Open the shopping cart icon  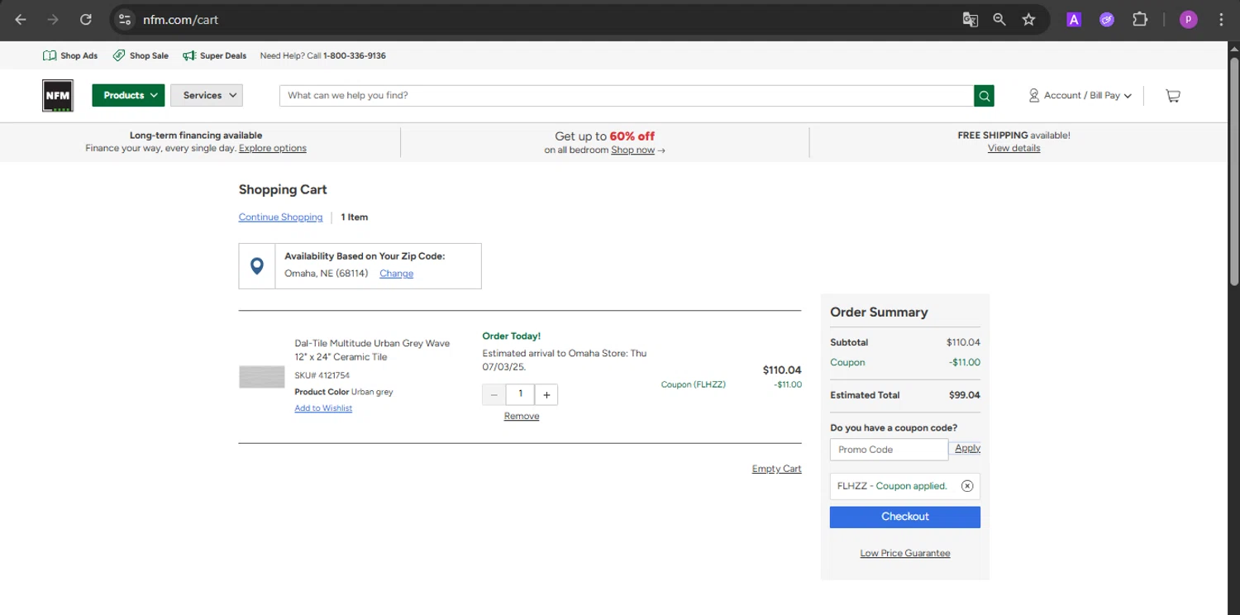coord(1172,96)
